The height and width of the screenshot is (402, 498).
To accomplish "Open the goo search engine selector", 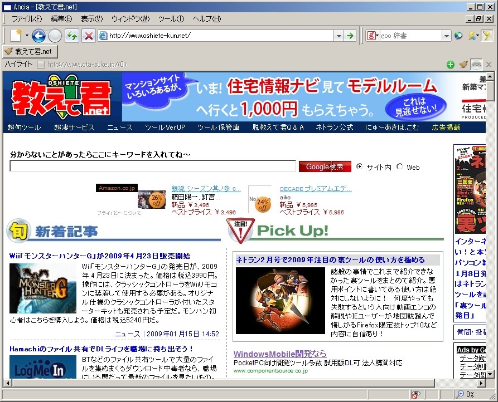I will 373,36.
